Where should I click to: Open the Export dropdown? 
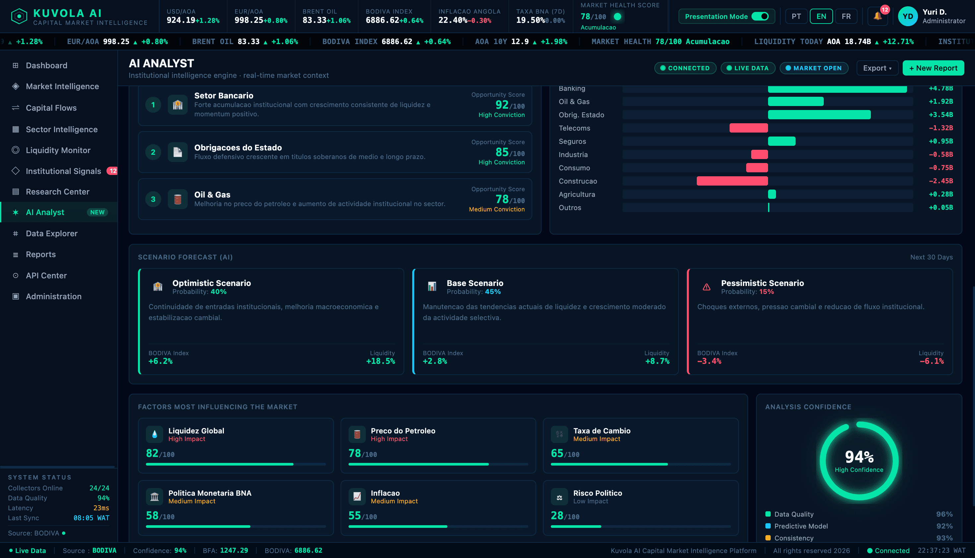877,68
